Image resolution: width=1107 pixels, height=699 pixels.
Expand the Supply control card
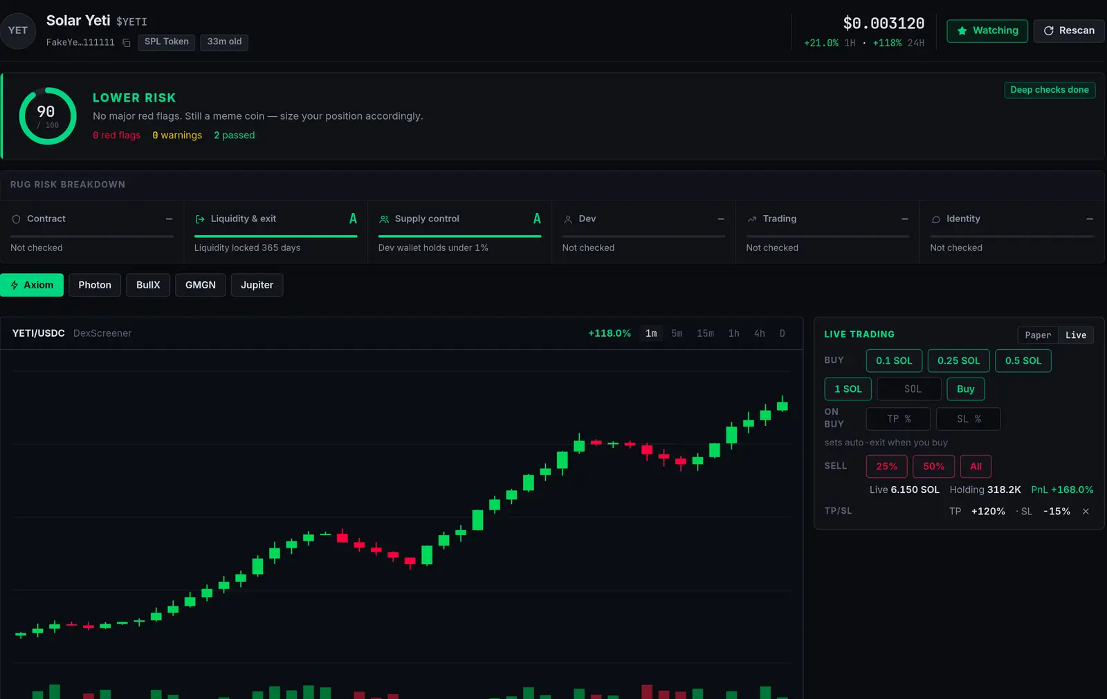pyautogui.click(x=459, y=232)
